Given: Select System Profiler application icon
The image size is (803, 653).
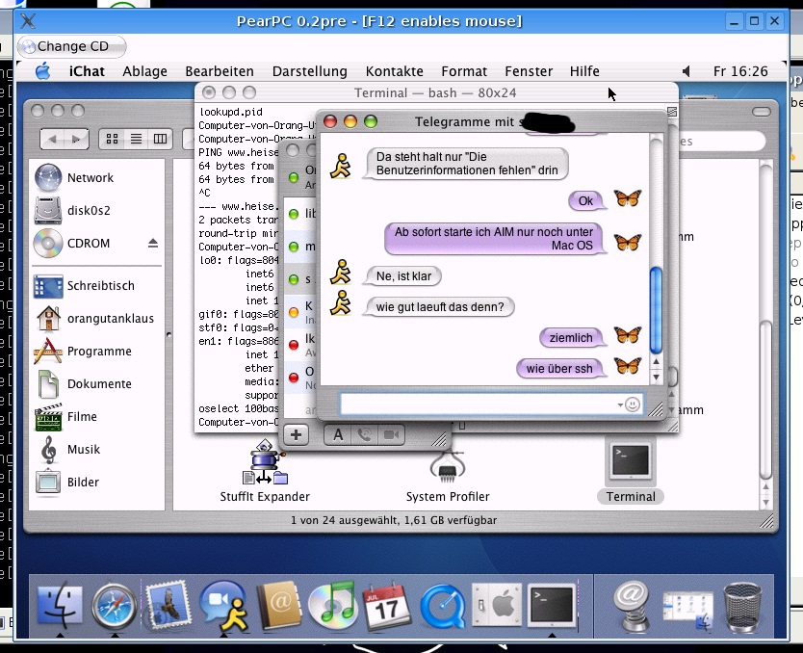Looking at the screenshot, I should click(x=448, y=475).
